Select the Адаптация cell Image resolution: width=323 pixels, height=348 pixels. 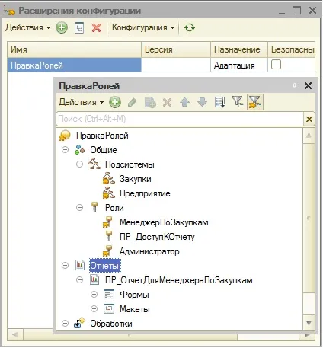[x=239, y=65]
